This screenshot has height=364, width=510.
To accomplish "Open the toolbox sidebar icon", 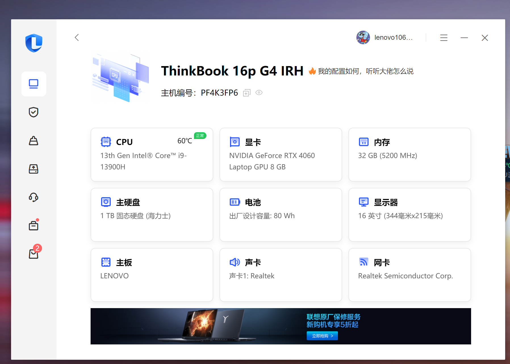I will coord(34,225).
